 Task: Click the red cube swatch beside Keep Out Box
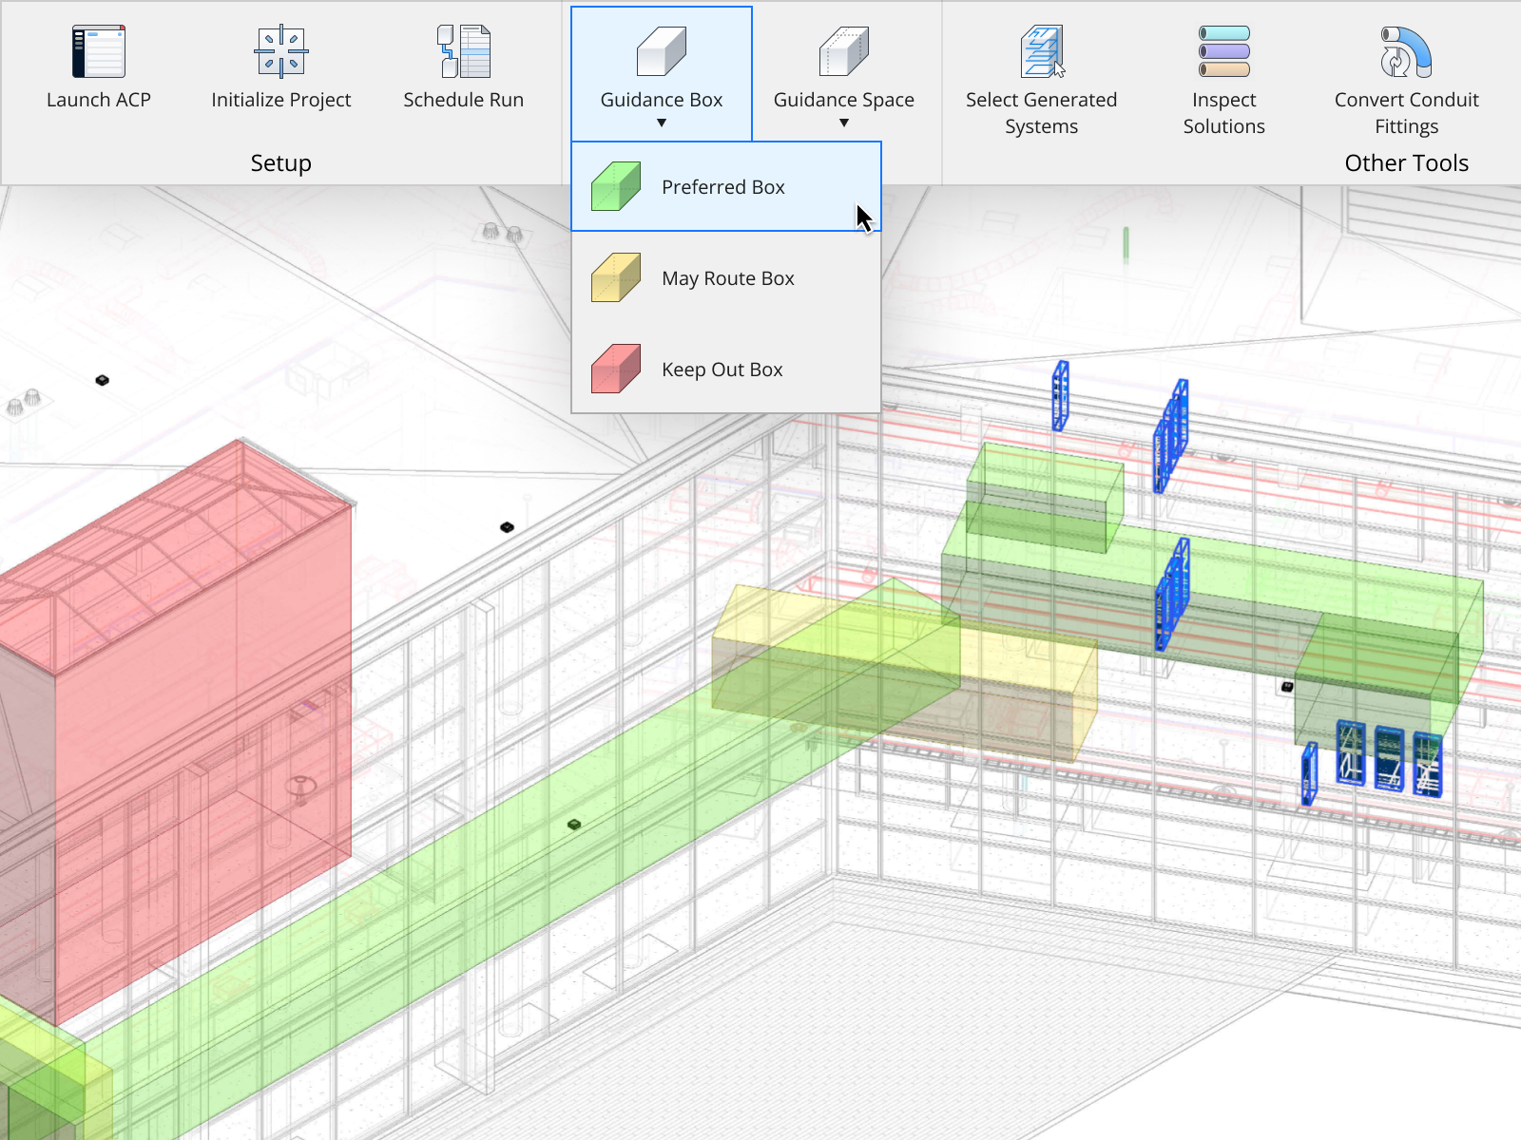tap(614, 369)
